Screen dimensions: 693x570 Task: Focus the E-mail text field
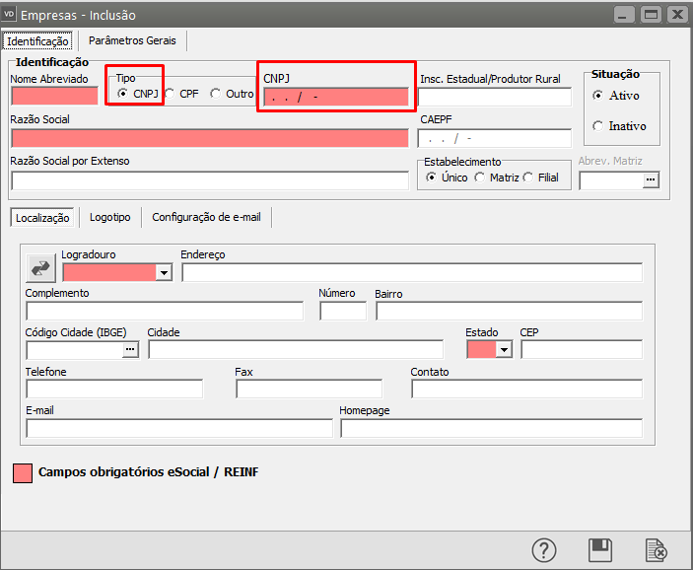tap(178, 429)
